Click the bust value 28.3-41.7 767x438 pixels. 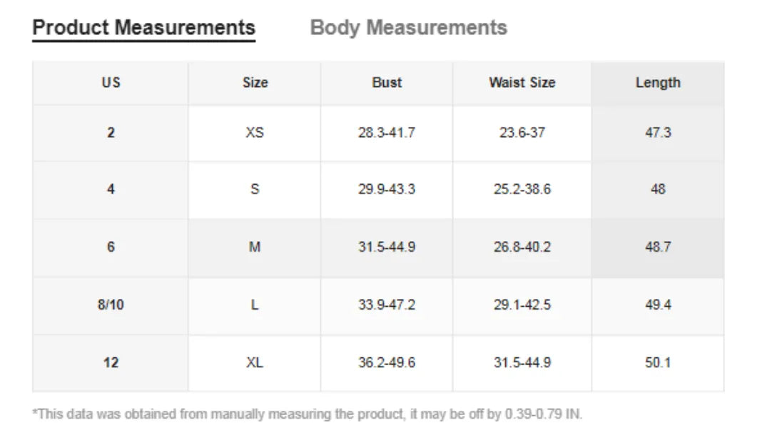[x=387, y=133]
